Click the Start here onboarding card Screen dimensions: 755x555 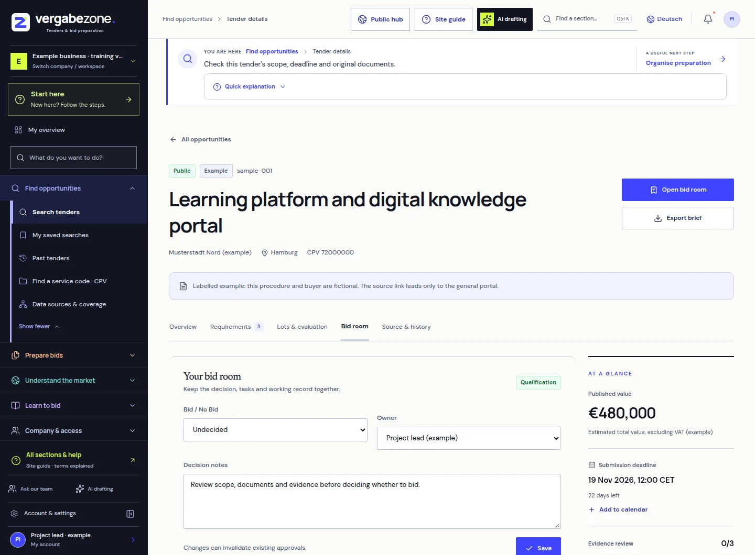74,99
